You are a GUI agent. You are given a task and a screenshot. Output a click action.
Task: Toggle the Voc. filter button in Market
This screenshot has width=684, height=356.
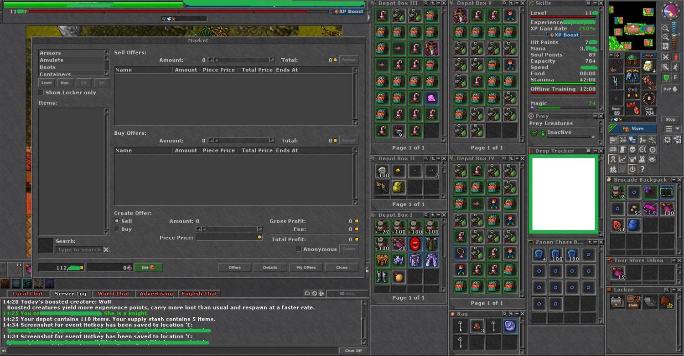(x=65, y=83)
